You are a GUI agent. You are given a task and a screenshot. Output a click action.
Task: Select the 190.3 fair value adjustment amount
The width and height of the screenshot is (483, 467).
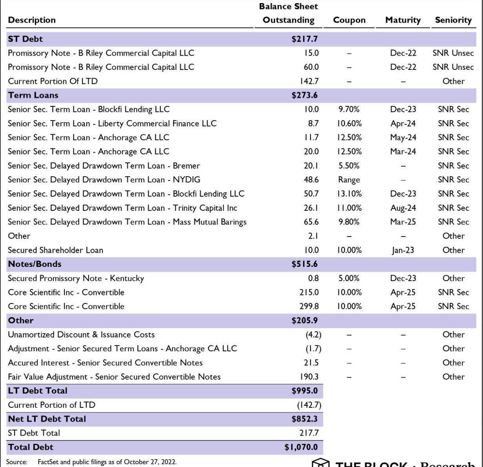(x=309, y=377)
